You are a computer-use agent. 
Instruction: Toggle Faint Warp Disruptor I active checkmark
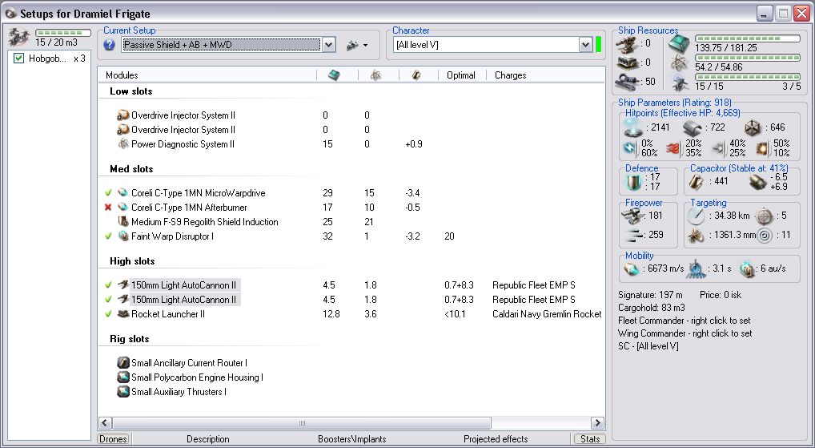pos(108,236)
